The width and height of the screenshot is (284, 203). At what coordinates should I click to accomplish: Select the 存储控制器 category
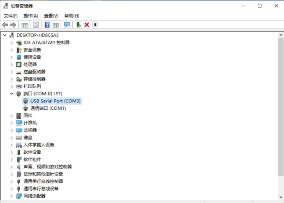pyautogui.click(x=35, y=79)
